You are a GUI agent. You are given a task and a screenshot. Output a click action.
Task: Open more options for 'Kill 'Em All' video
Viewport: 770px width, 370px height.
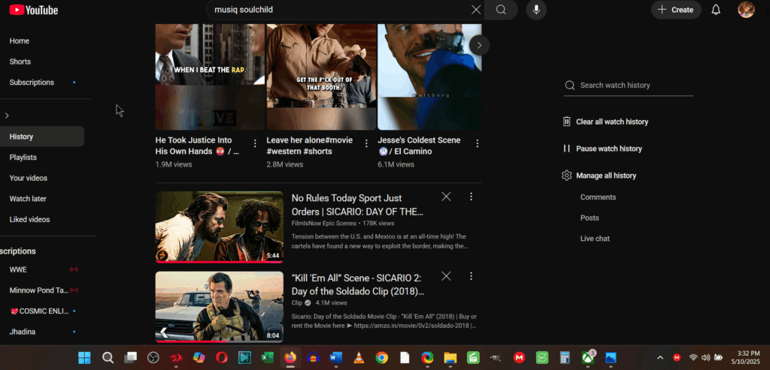(x=471, y=276)
